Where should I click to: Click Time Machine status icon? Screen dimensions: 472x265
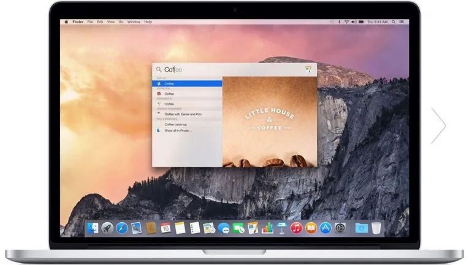coord(332,22)
